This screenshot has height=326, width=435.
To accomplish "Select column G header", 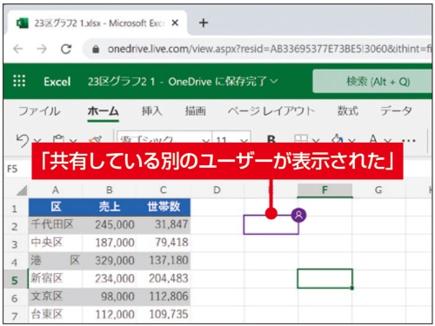I will (x=378, y=190).
